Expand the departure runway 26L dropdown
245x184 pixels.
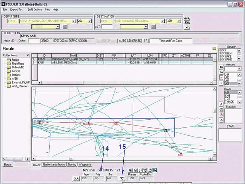[x=90, y=21]
